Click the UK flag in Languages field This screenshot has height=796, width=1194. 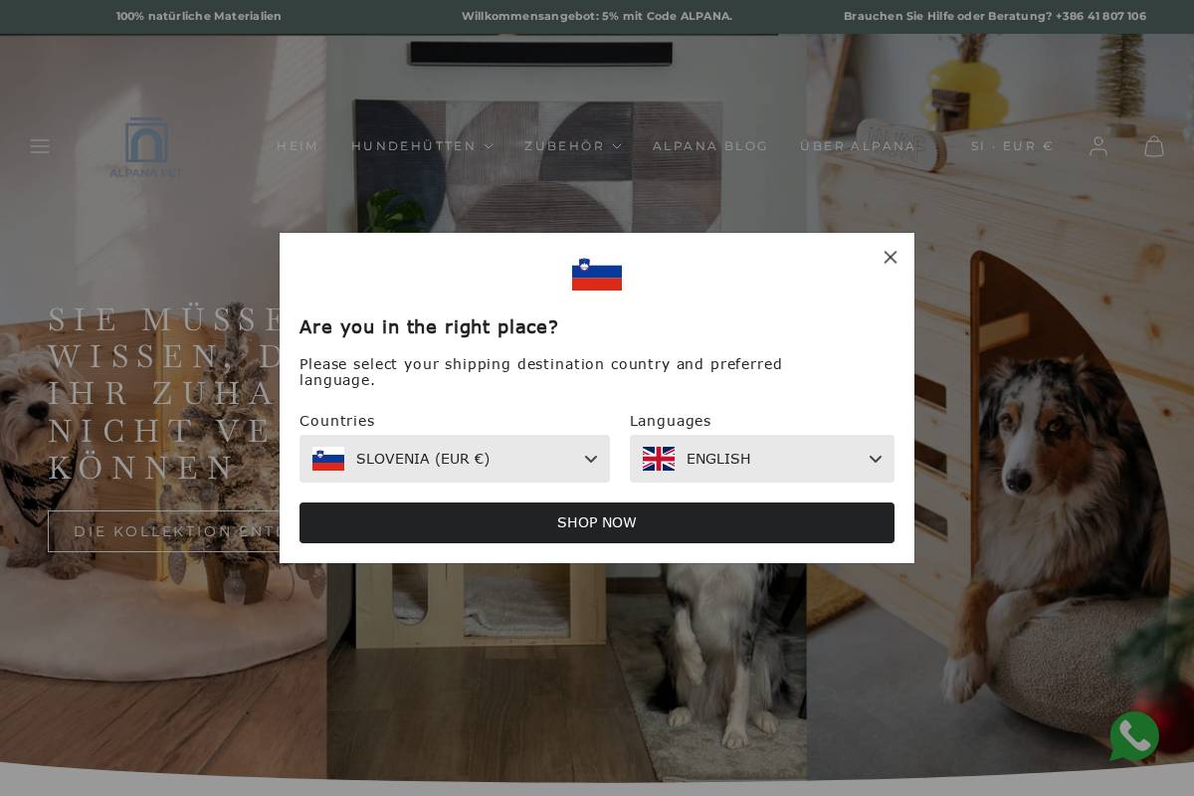coord(659,459)
